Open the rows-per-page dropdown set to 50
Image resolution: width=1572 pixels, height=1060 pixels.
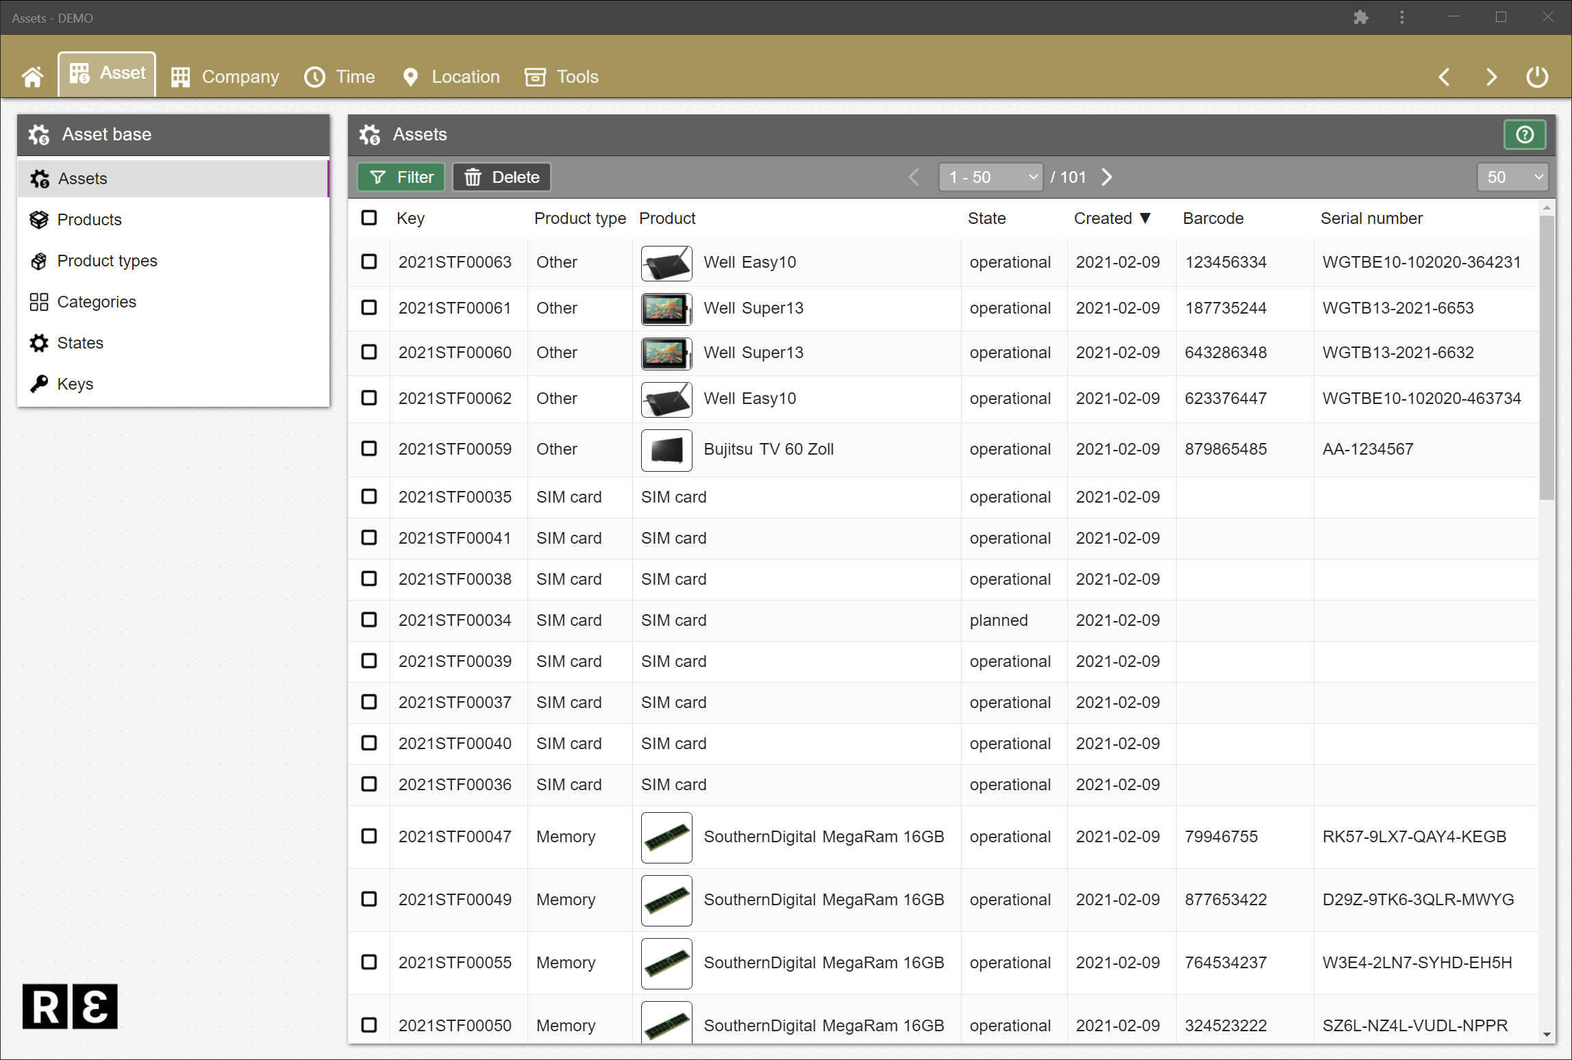1512,177
